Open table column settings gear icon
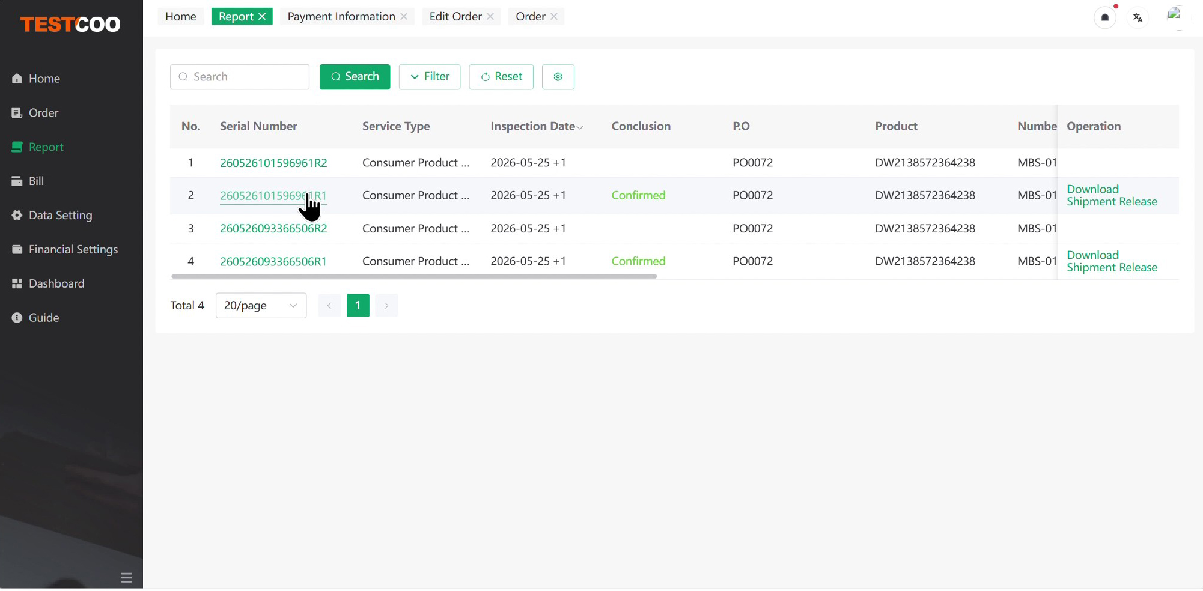Image resolution: width=1203 pixels, height=591 pixels. pyautogui.click(x=558, y=77)
